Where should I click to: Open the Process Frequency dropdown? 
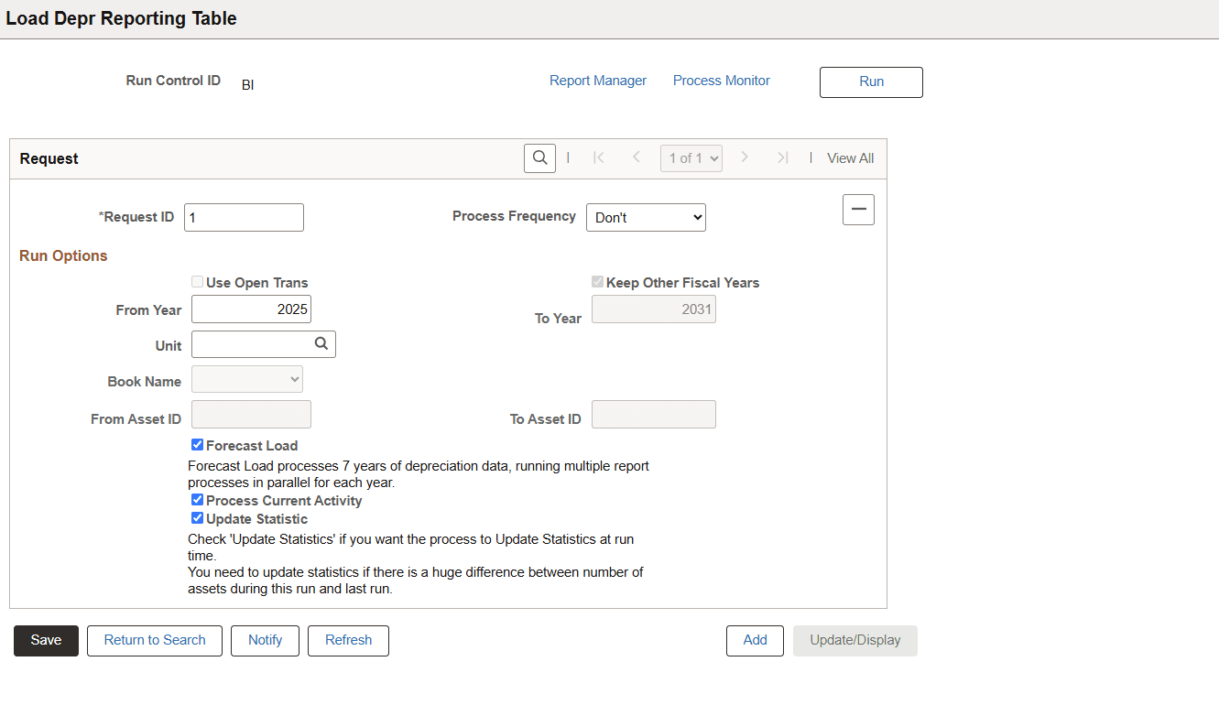(646, 217)
